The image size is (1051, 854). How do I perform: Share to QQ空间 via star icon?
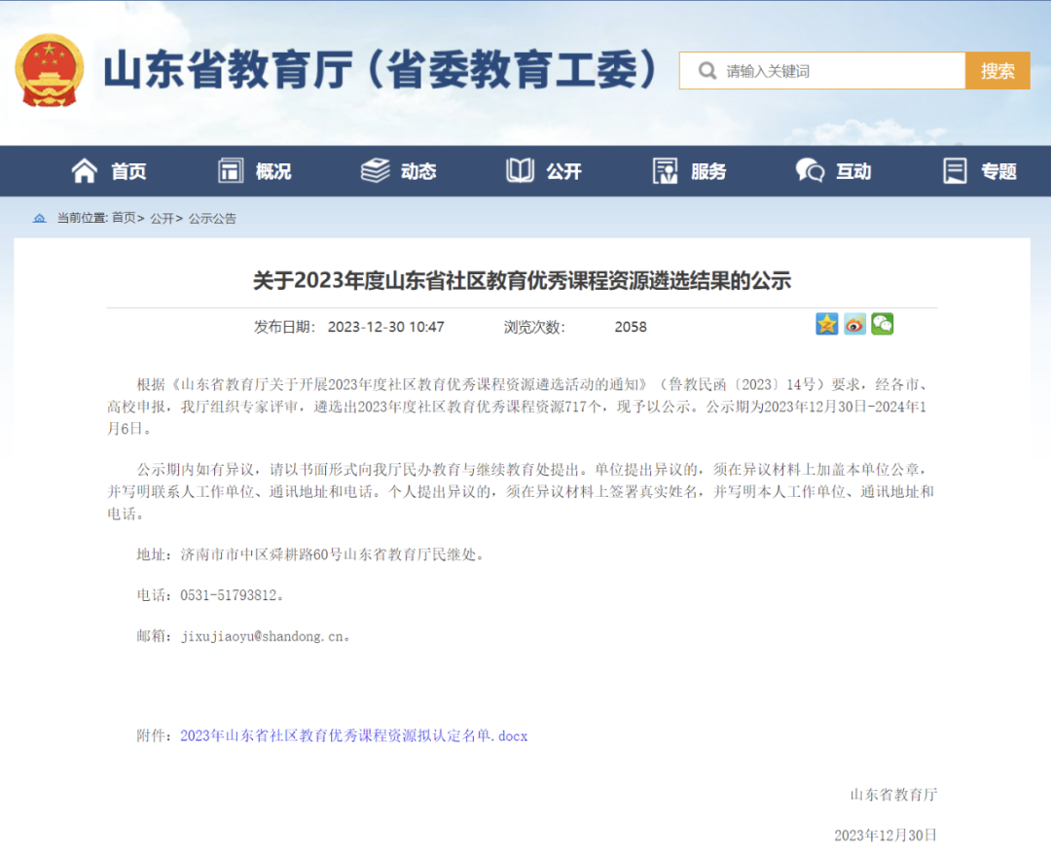(826, 324)
